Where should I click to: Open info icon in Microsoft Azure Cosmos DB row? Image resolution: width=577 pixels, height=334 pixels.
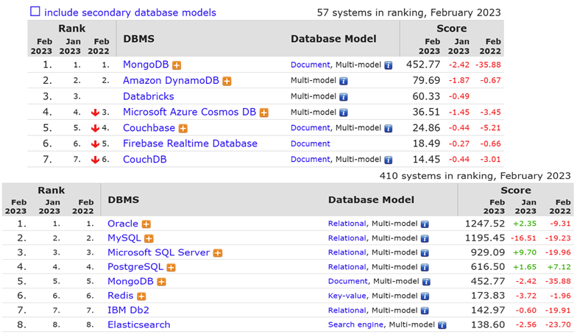[x=343, y=113]
